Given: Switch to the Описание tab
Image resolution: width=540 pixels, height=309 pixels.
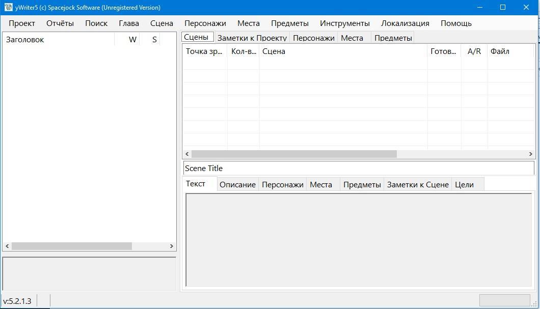Looking at the screenshot, I should (237, 184).
